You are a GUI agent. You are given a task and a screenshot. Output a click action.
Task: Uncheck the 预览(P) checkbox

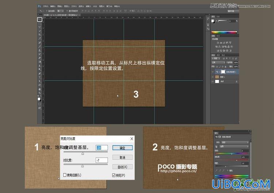coord(114,175)
